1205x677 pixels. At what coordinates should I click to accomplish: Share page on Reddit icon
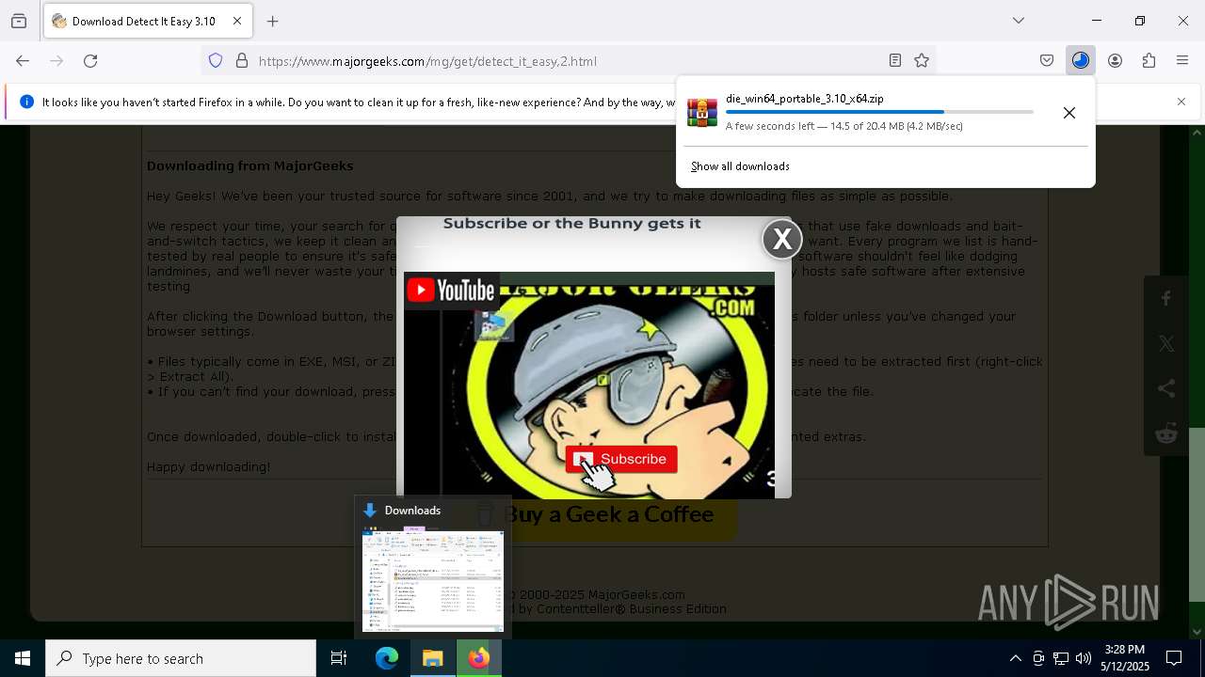(1166, 433)
